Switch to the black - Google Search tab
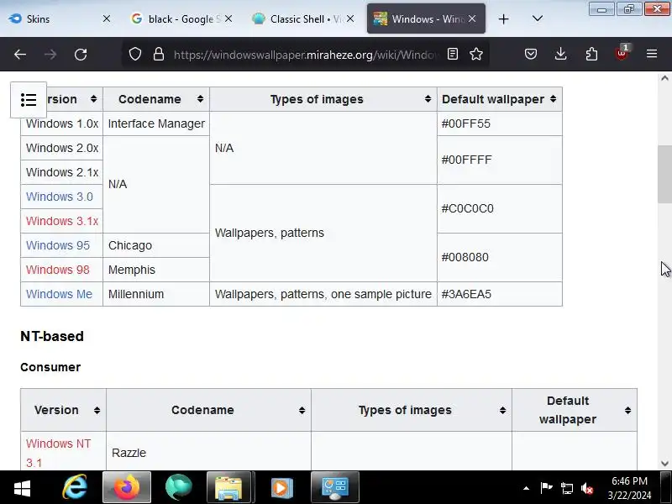This screenshot has height=504, width=672. click(181, 18)
